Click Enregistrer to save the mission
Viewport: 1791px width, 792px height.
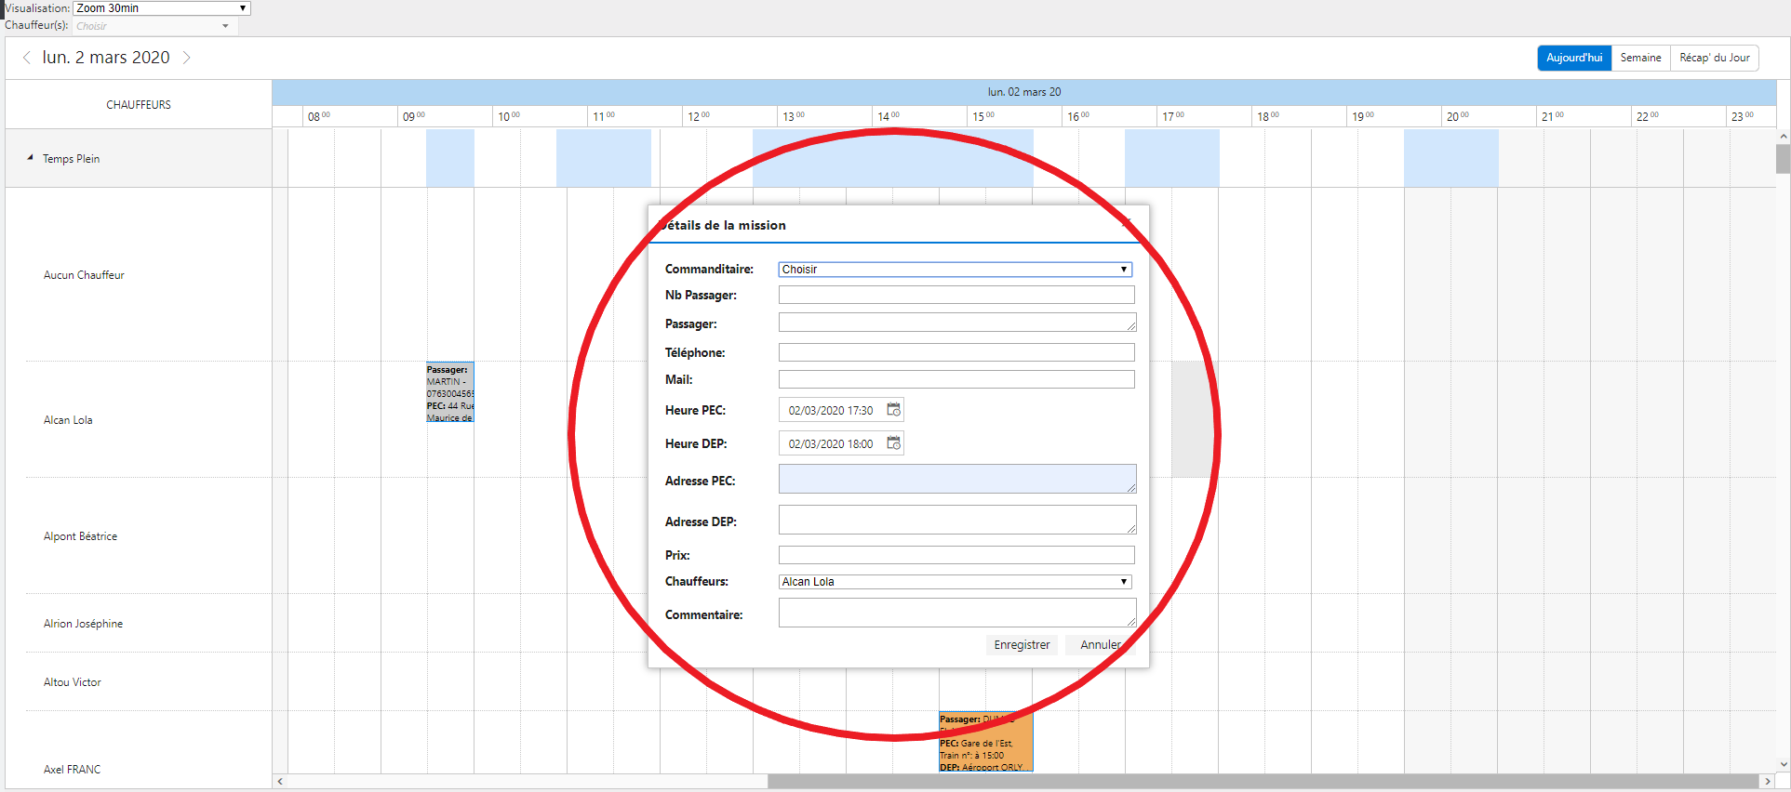pos(1021,645)
